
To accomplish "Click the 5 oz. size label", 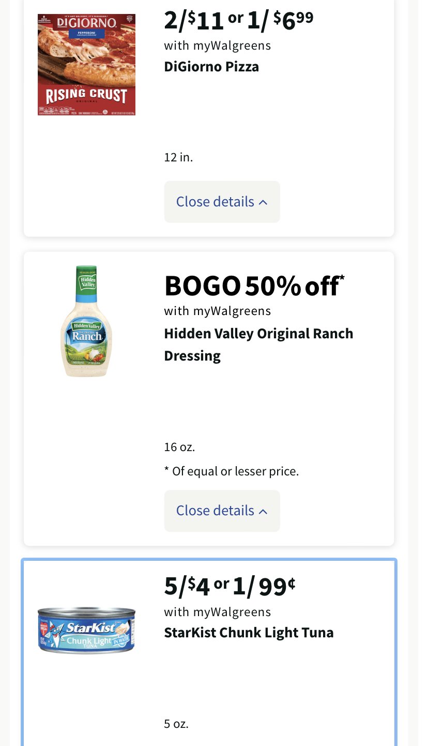I will coord(176,724).
